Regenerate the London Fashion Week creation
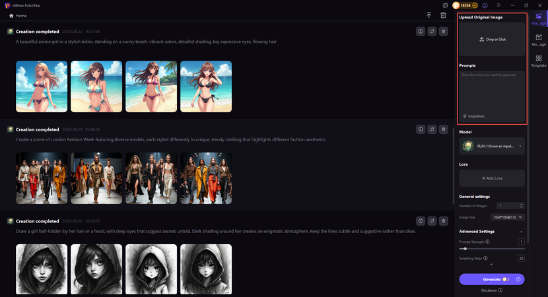Image resolution: width=548 pixels, height=297 pixels. [432, 129]
